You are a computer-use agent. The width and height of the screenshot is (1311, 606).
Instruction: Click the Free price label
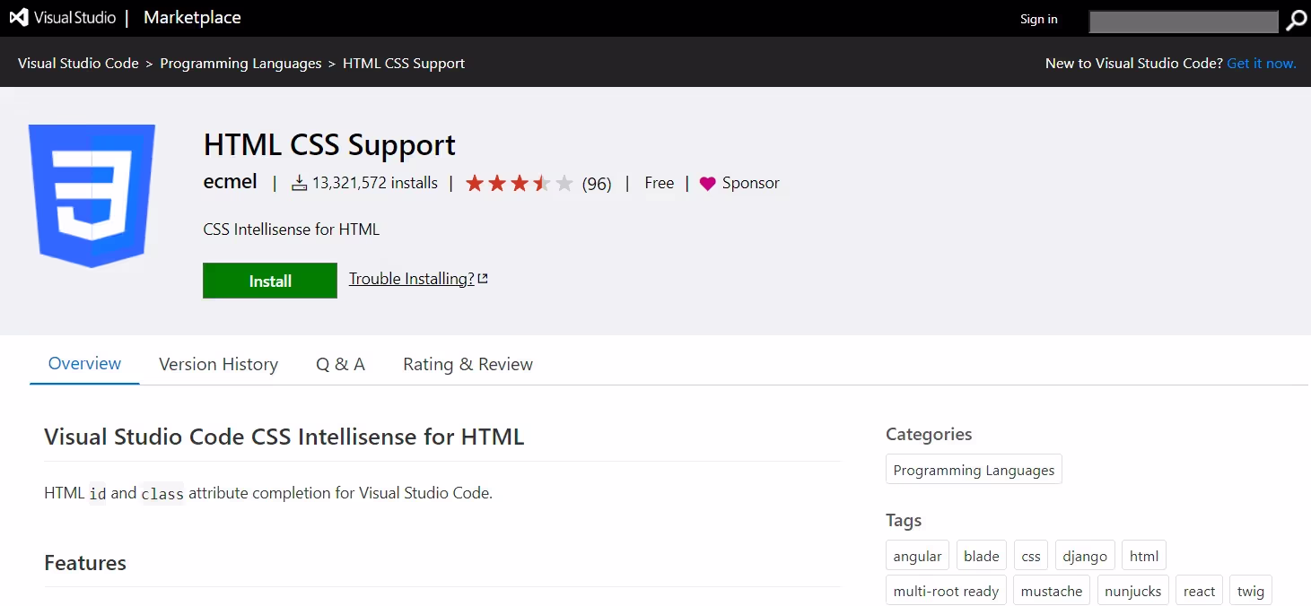point(659,183)
